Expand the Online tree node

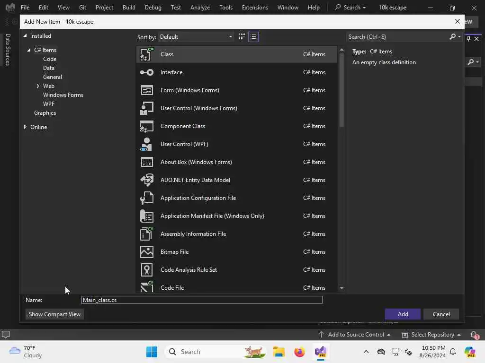[25, 127]
